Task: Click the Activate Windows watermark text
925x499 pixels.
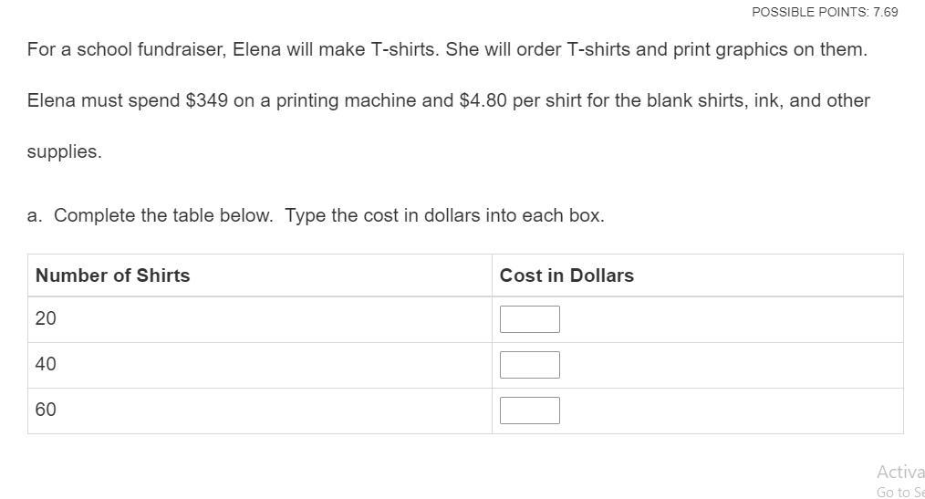Action: point(899,472)
